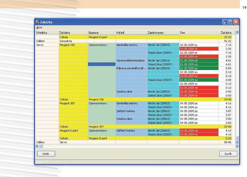Click the Den column header

[x=199, y=33]
